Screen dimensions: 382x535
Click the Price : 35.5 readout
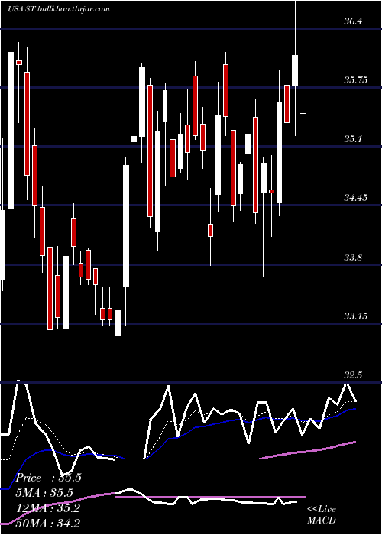click(48, 478)
